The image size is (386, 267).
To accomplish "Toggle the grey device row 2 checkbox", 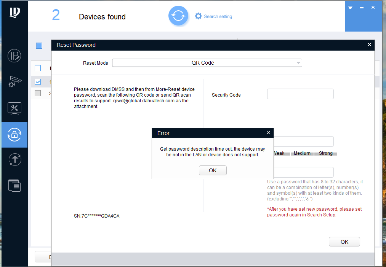I will pos(38,93).
